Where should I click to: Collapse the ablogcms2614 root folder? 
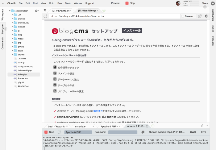pos(10,11)
